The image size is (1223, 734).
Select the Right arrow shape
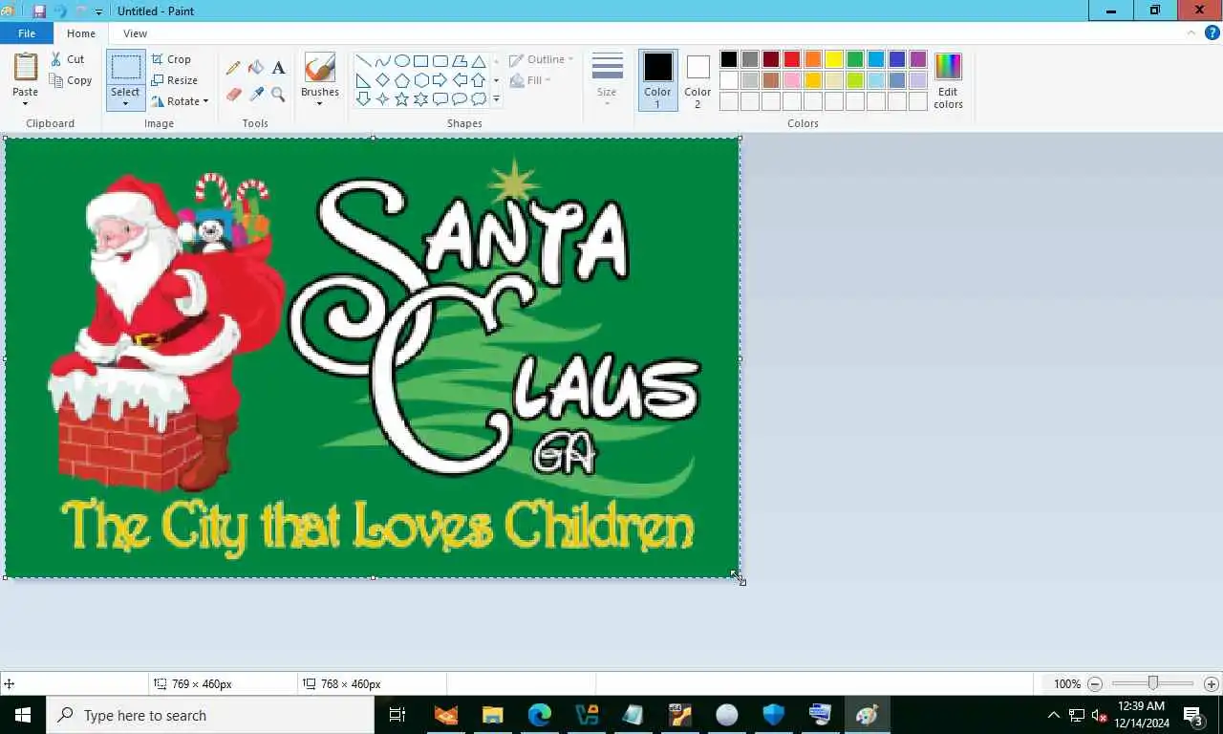[x=440, y=80]
